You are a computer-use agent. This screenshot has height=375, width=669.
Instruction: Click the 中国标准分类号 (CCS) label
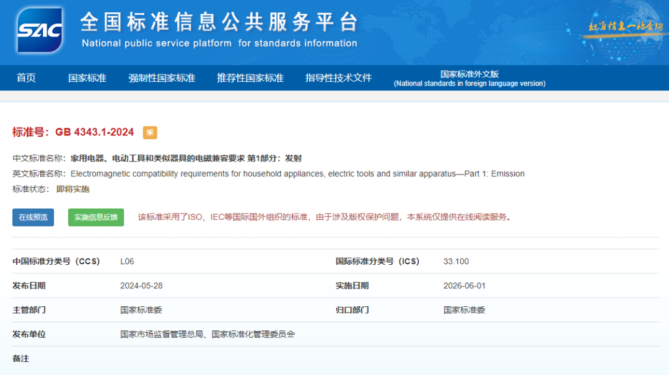[56, 262]
